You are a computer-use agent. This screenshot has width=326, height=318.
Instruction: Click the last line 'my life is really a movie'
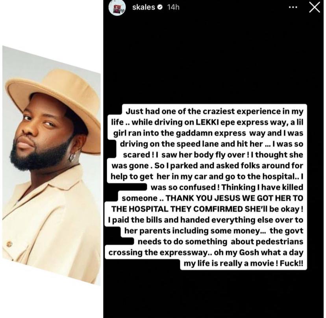pos(243,263)
